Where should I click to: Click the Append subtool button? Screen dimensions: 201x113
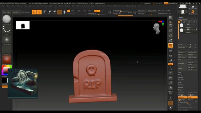point(193,62)
